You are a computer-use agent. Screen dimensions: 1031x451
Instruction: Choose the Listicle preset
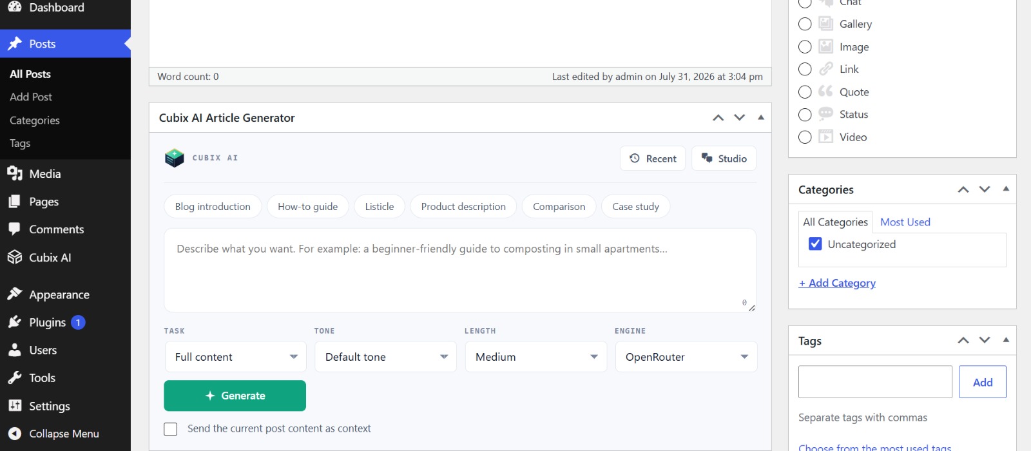pyautogui.click(x=380, y=206)
